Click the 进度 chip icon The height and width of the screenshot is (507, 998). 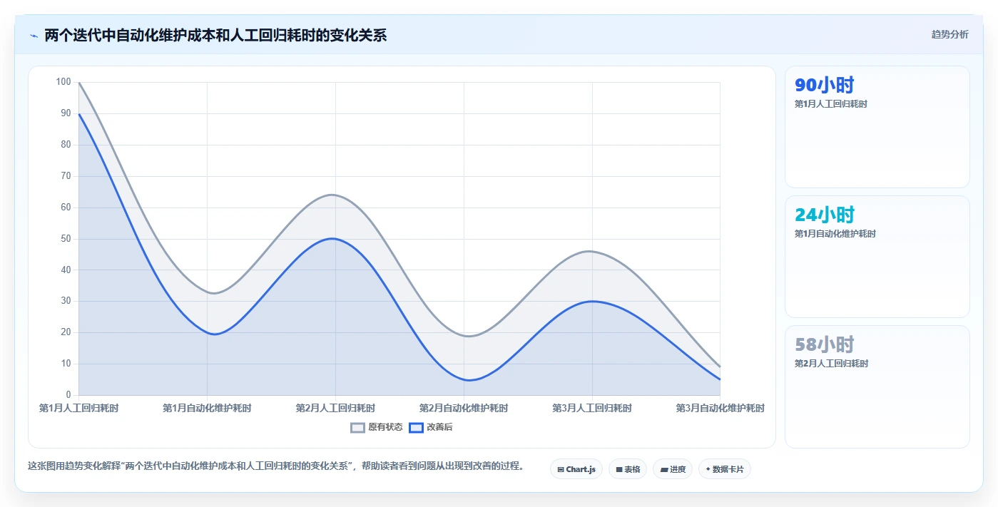click(664, 469)
